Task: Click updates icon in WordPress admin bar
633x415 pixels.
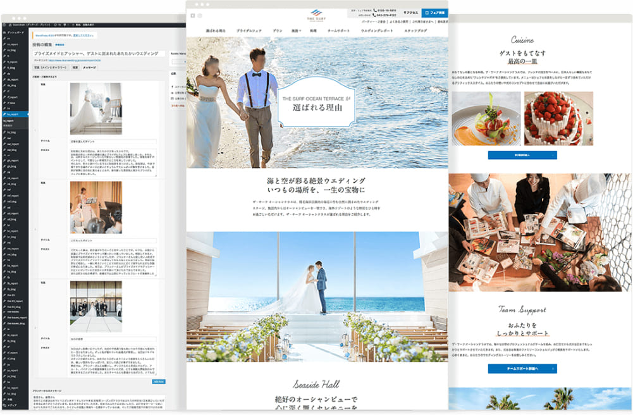Action: tap(56, 25)
